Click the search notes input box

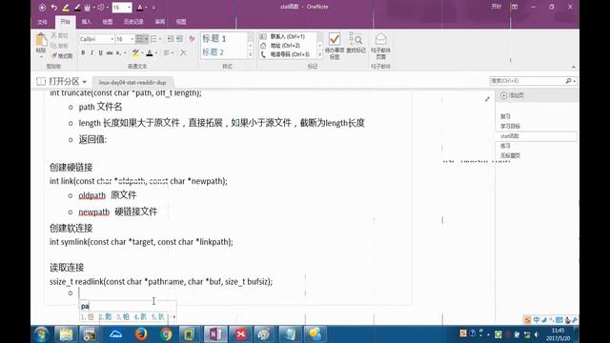527,81
